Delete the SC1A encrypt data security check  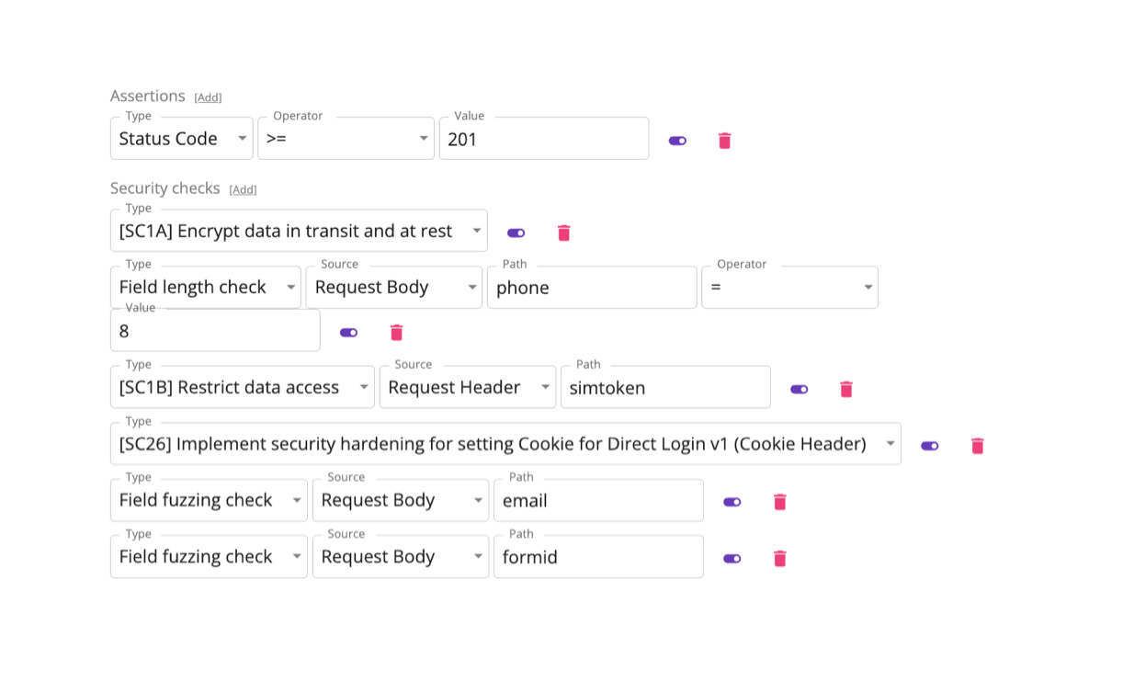pos(564,233)
